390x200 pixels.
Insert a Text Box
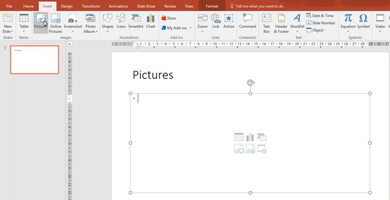click(266, 18)
